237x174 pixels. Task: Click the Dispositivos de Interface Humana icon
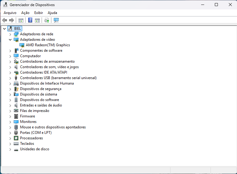[x=16, y=84]
